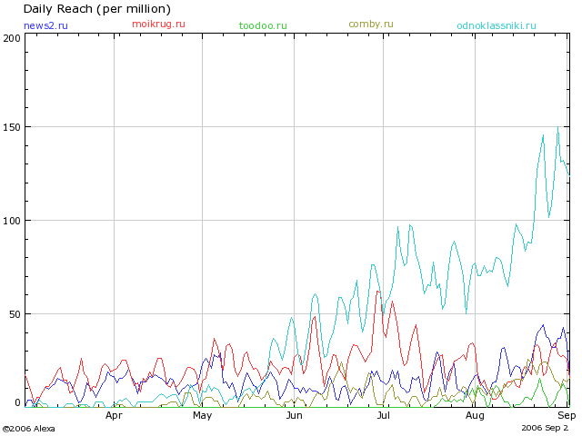Click the Daily Reach (per million) title

(97, 9)
